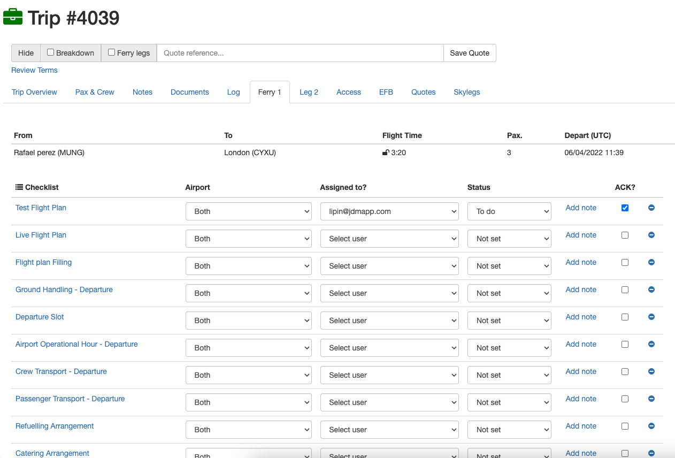
Task: Switch to the Leg 2 tab
Action: (x=309, y=92)
